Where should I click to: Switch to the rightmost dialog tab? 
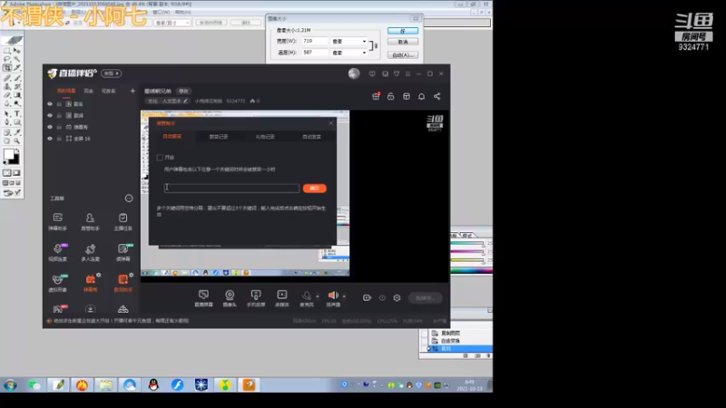(x=311, y=137)
